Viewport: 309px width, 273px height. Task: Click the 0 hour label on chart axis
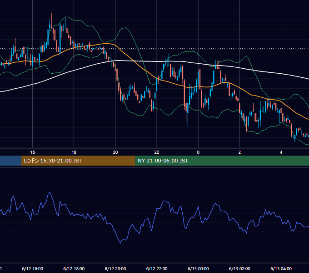click(198, 152)
